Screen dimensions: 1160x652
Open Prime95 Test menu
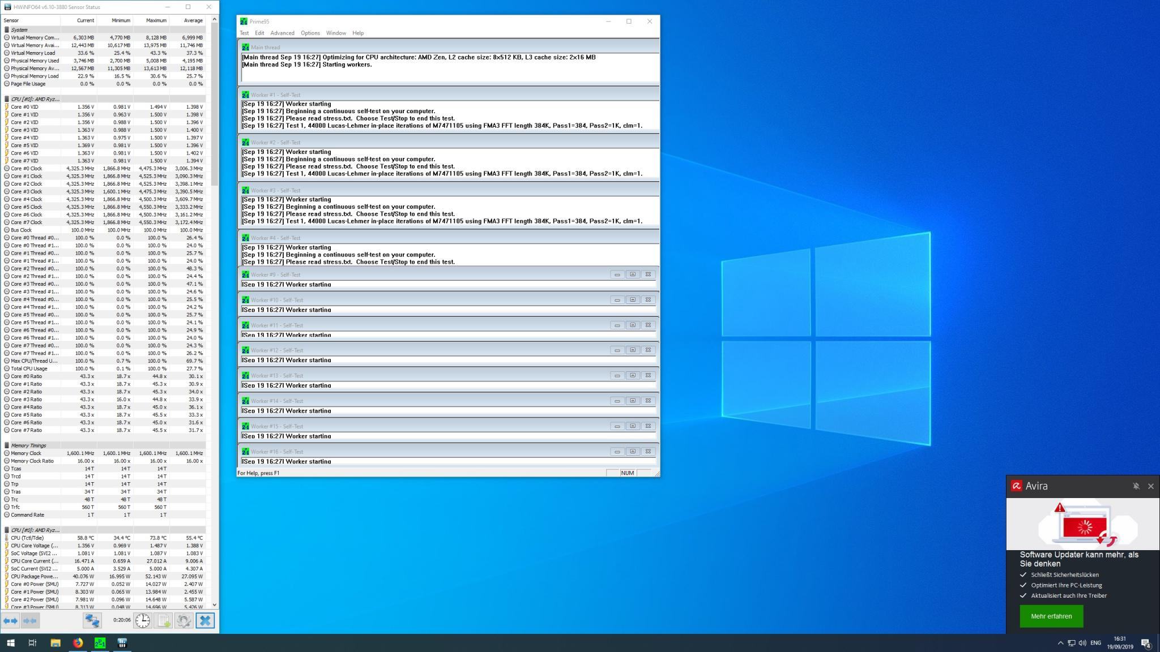point(244,33)
